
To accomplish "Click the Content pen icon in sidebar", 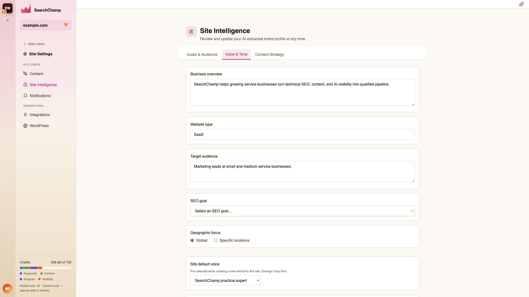I will pyautogui.click(x=25, y=74).
